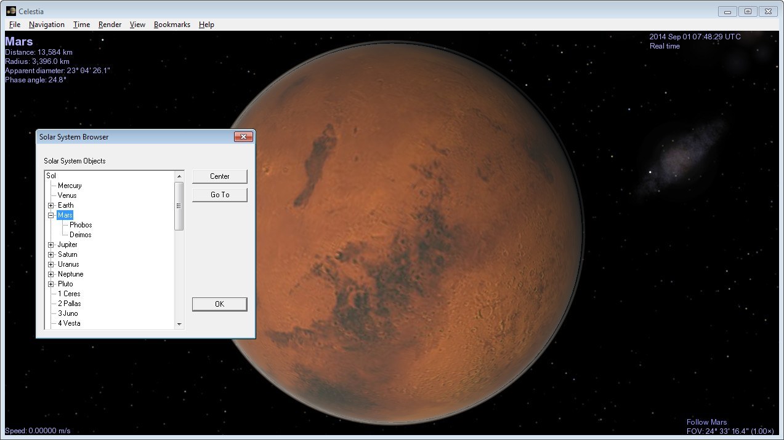The height and width of the screenshot is (440, 784).
Task: Expand the Jupiter tree node
Action: [x=51, y=245]
